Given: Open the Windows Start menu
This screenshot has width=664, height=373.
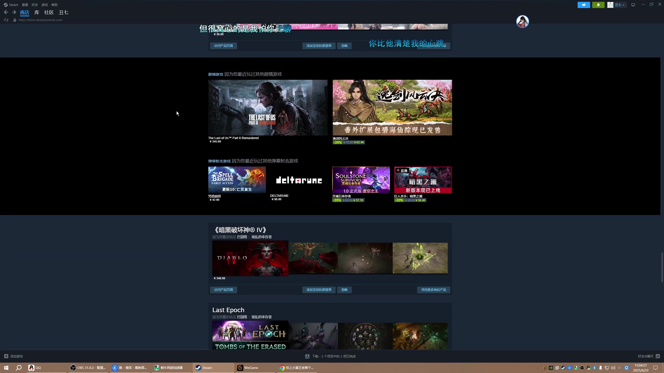Looking at the screenshot, I should [x=6, y=368].
